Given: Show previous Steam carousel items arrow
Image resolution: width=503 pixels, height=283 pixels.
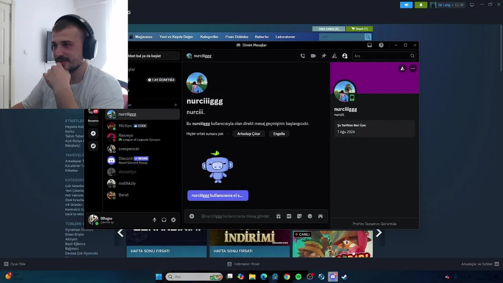Looking at the screenshot, I should (x=120, y=233).
